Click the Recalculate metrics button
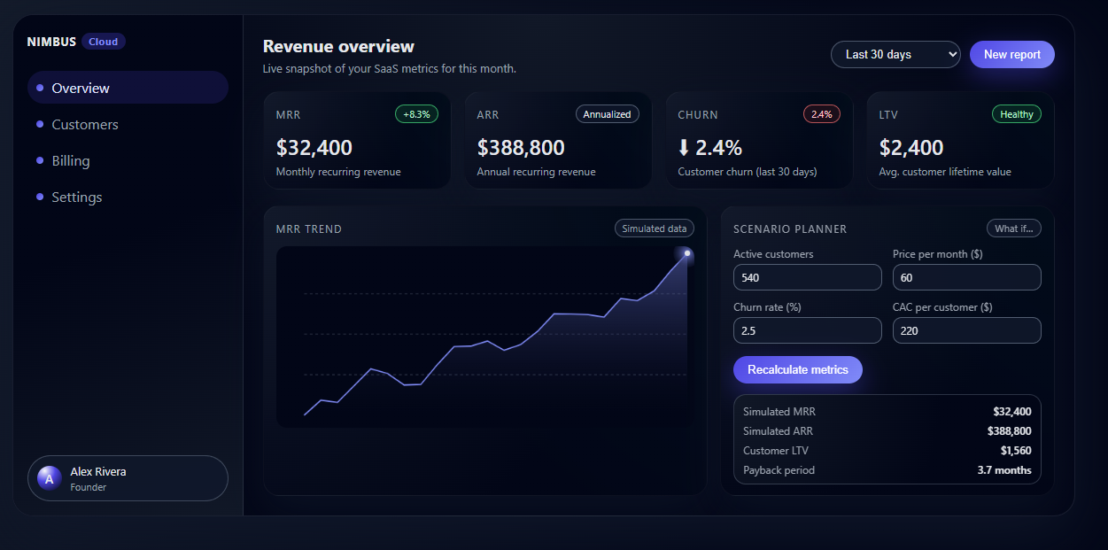 tap(797, 370)
